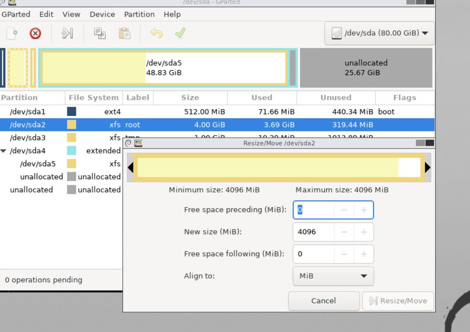Increase New size with plus button

(x=364, y=232)
